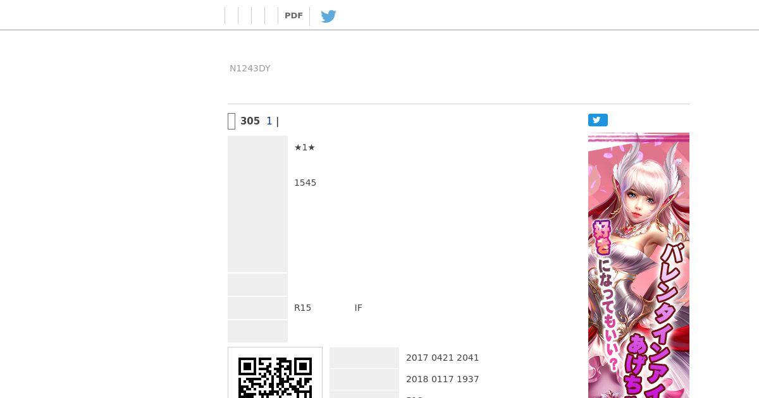The width and height of the screenshot is (759, 398).
Task: Click the 2018 0117 1937 date value
Action: coord(443,379)
